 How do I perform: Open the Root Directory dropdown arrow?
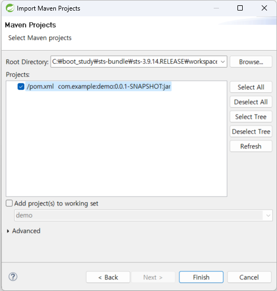(223, 62)
